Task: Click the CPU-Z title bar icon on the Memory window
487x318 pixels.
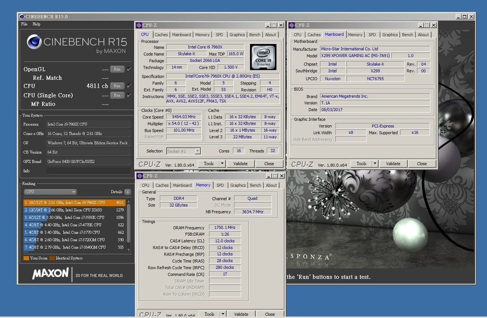Action: [141, 176]
